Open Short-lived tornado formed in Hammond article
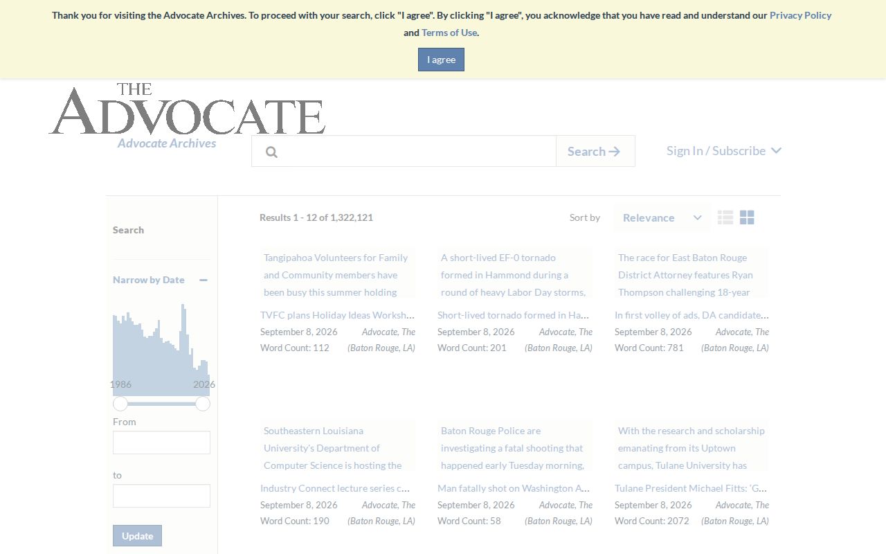This screenshot has height=554, width=886. pyautogui.click(x=515, y=315)
